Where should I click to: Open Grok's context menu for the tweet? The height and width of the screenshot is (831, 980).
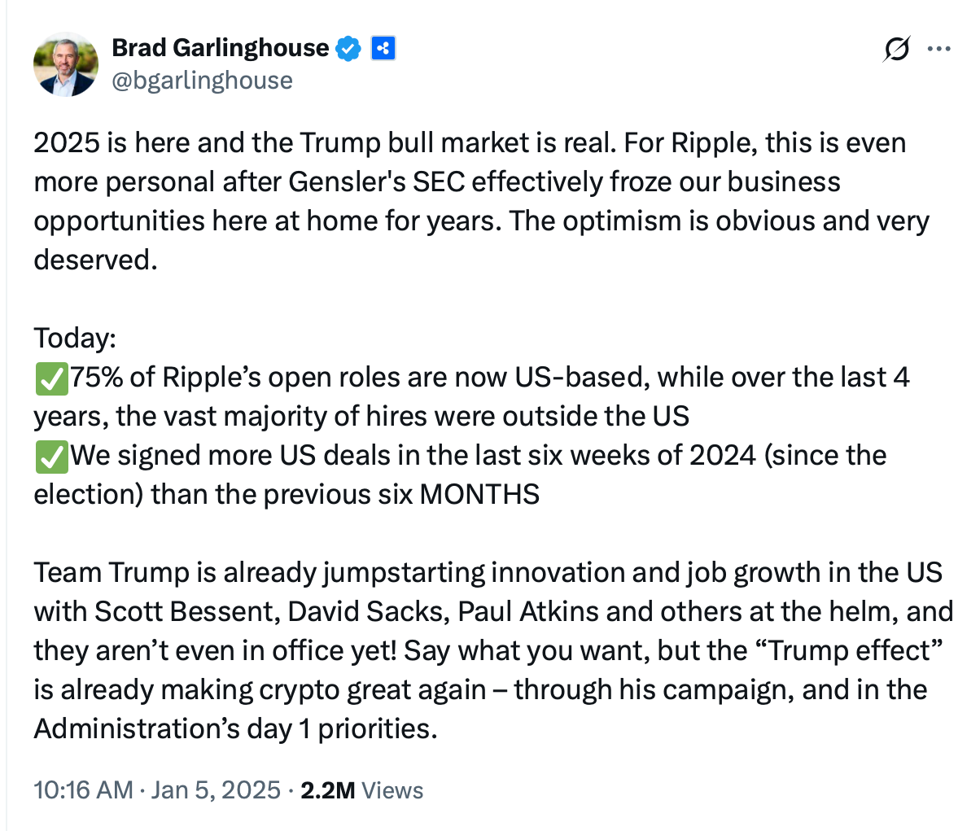click(895, 49)
